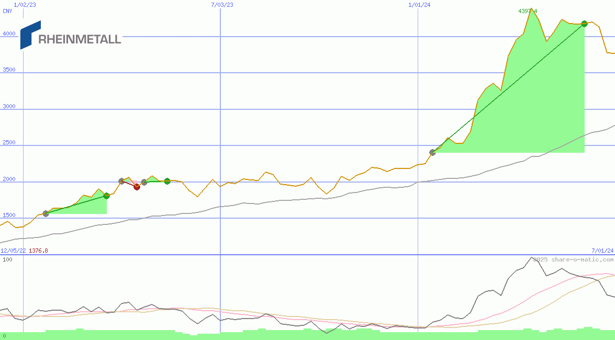Click the 4397.4 peak price label
615x340 pixels.
(x=527, y=11)
